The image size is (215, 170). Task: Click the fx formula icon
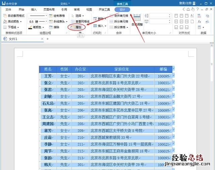pyautogui.click(x=199, y=21)
